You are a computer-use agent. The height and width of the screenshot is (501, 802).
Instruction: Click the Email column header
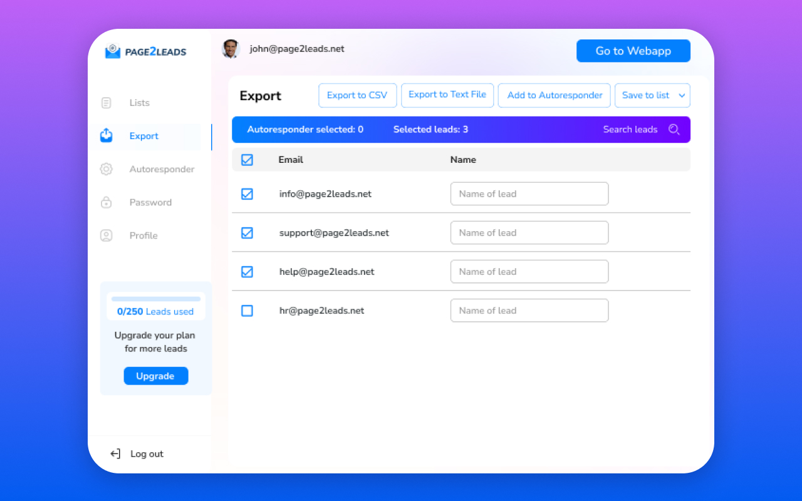tap(291, 160)
